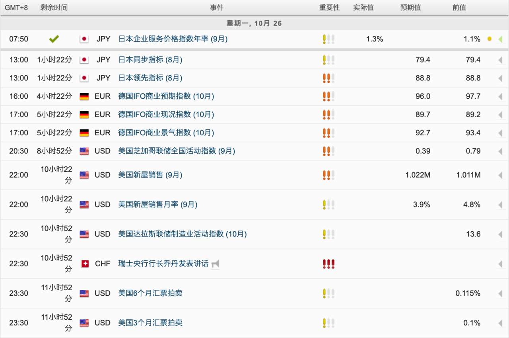Click actual value 1.3%
509x338 pixels.
(375, 39)
